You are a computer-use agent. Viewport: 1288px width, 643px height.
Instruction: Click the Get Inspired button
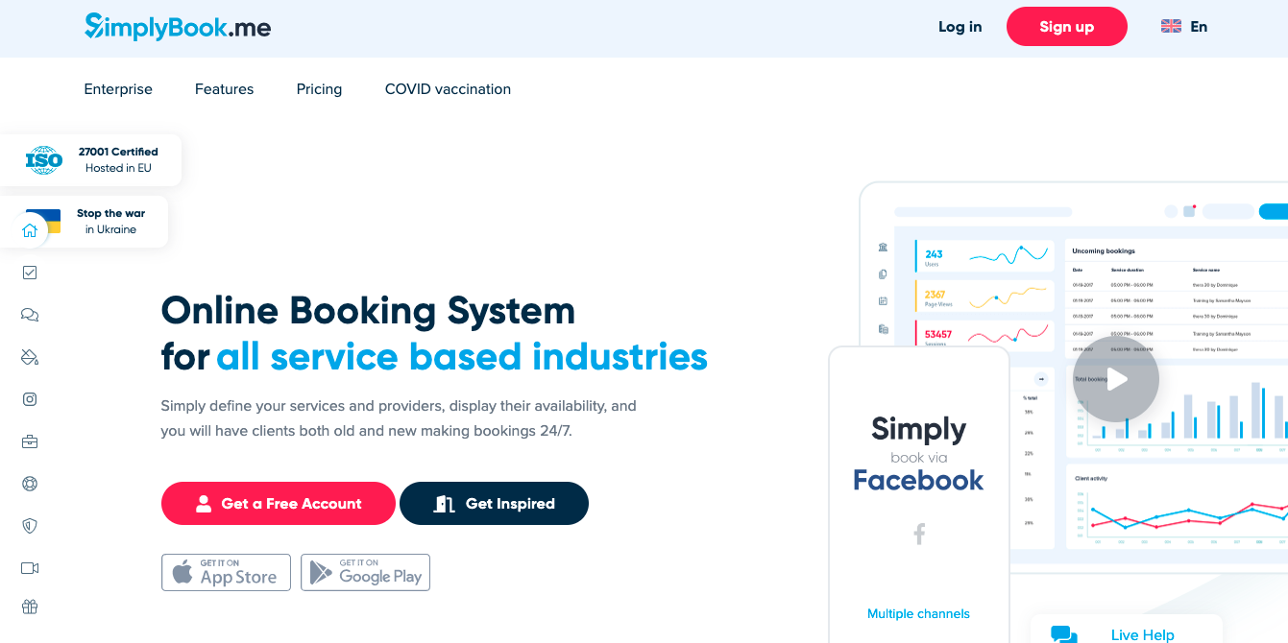click(494, 504)
